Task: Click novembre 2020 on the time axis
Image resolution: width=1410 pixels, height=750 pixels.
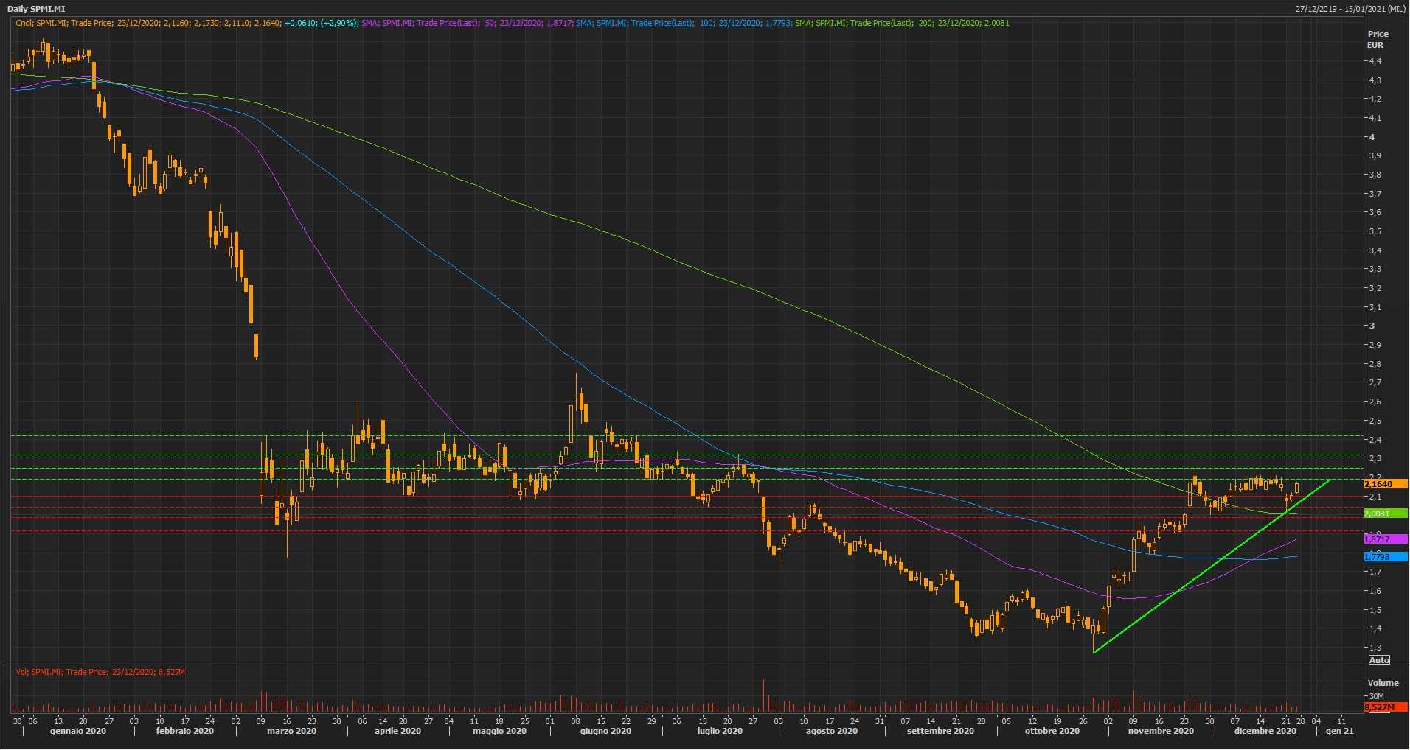Action: [1160, 731]
